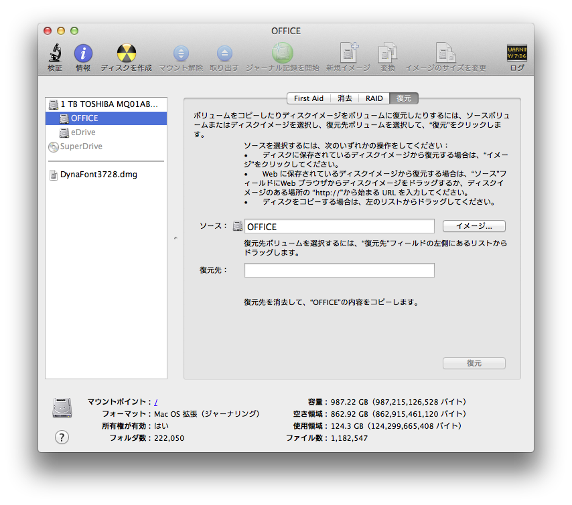The height and width of the screenshot is (505, 572).
Task: Click the hard drive icon in bottom info area
Action: click(62, 407)
